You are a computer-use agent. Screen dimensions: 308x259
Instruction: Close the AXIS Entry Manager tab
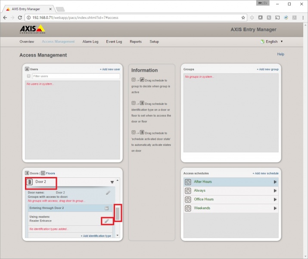point(50,9)
